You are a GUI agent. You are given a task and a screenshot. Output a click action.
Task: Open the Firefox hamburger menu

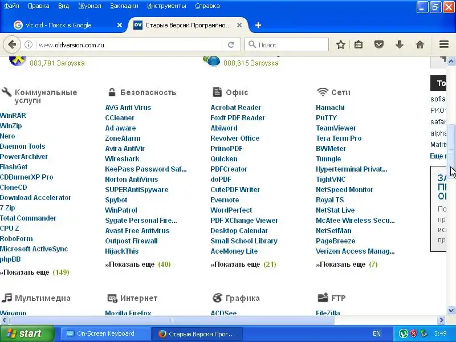(x=444, y=44)
